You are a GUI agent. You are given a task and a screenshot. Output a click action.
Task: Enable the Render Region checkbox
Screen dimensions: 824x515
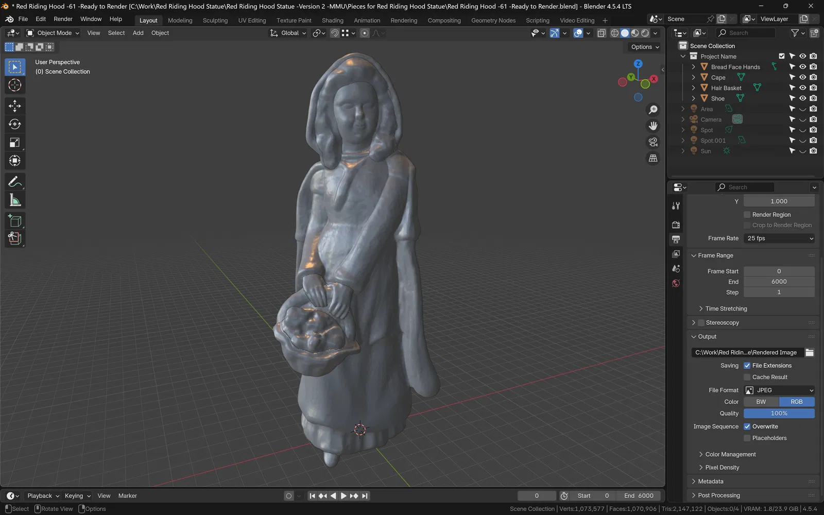coord(747,215)
